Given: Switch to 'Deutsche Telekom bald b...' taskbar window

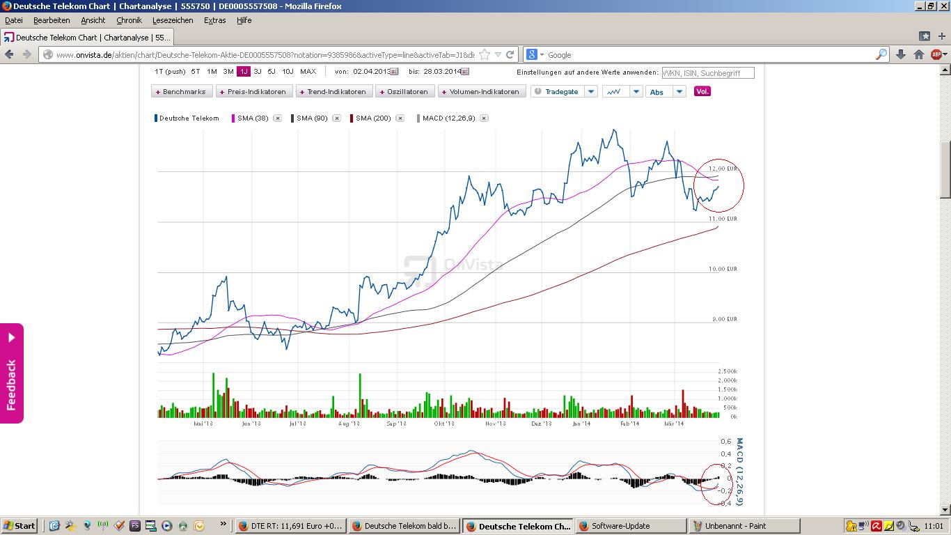Looking at the screenshot, I should pyautogui.click(x=404, y=526).
